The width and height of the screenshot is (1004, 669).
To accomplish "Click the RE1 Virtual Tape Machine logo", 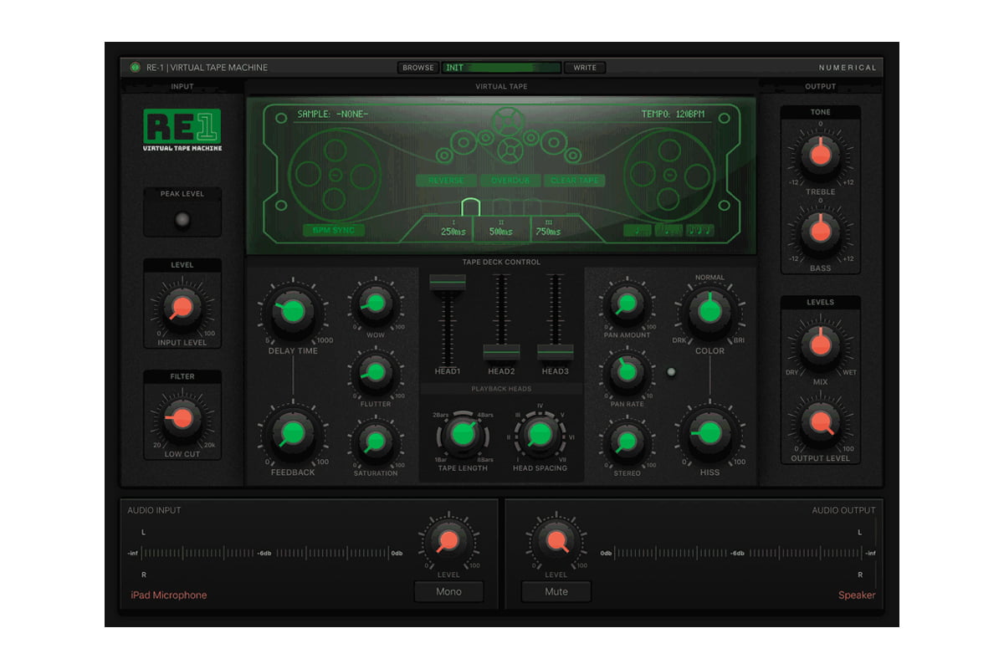I will (182, 131).
